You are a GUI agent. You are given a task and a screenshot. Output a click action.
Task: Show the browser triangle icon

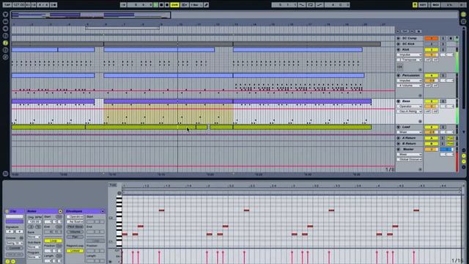pyautogui.click(x=5, y=15)
